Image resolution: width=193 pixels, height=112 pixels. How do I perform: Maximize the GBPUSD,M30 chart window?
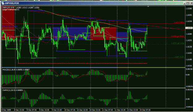tap(188, 3)
